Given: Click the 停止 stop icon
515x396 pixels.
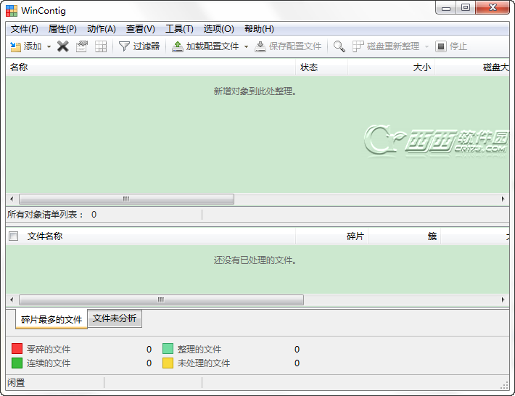Looking at the screenshot, I should click(441, 46).
